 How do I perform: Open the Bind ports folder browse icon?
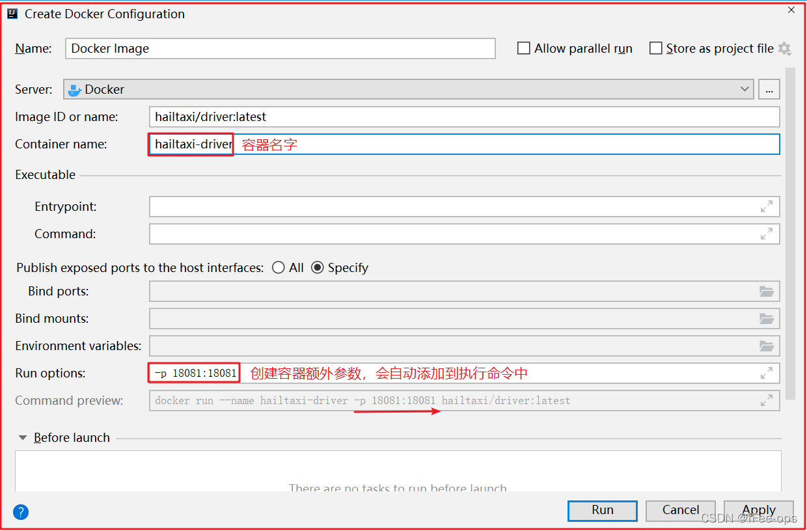click(x=767, y=292)
